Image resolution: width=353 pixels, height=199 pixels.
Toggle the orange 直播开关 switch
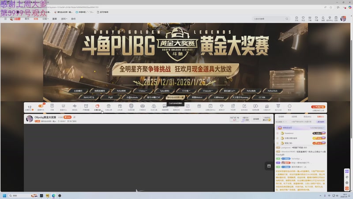pyautogui.click(x=41, y=107)
